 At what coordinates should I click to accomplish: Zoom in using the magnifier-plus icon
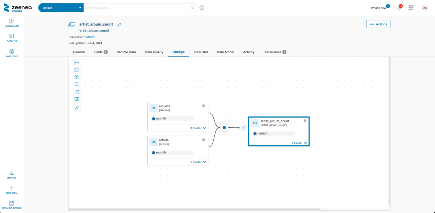(77, 77)
